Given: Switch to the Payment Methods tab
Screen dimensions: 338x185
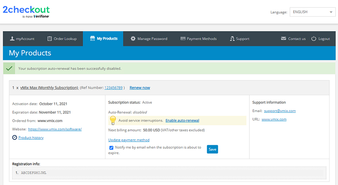Looking at the screenshot, I should pyautogui.click(x=198, y=39).
